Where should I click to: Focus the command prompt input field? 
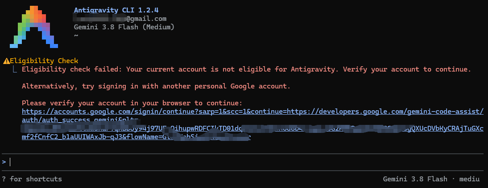point(244,162)
